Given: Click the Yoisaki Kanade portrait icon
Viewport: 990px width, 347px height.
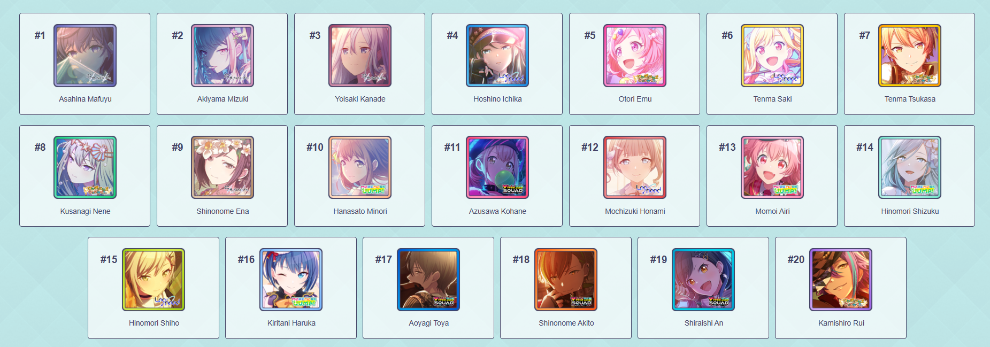Looking at the screenshot, I should (360, 56).
